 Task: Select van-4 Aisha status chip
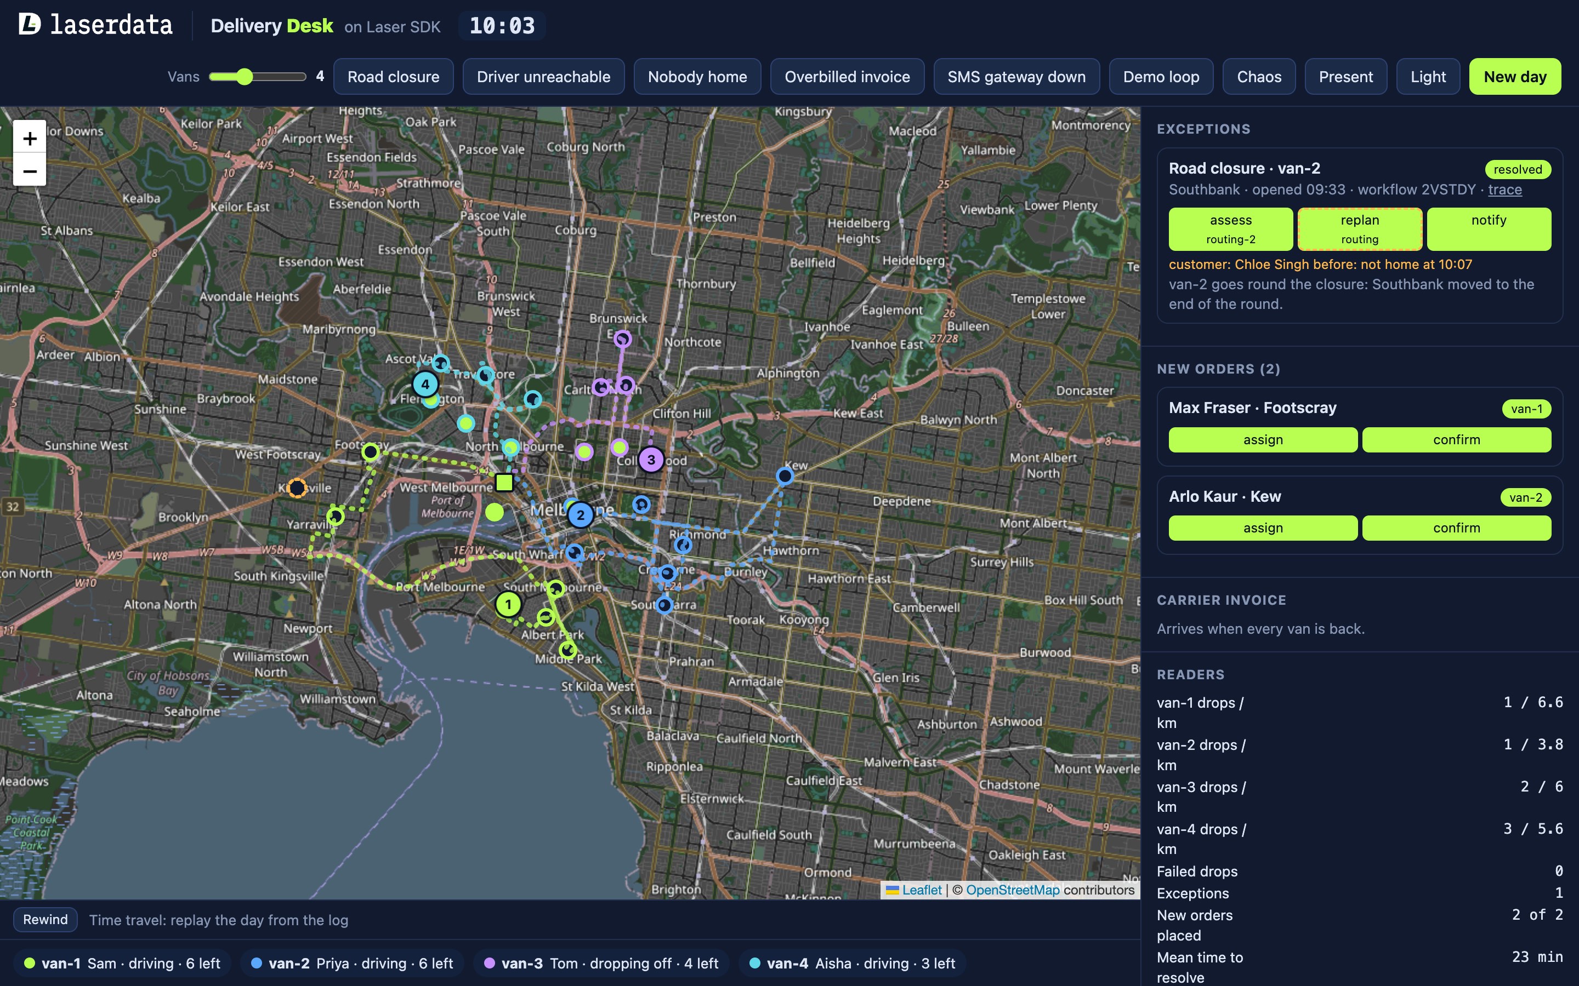click(x=852, y=963)
